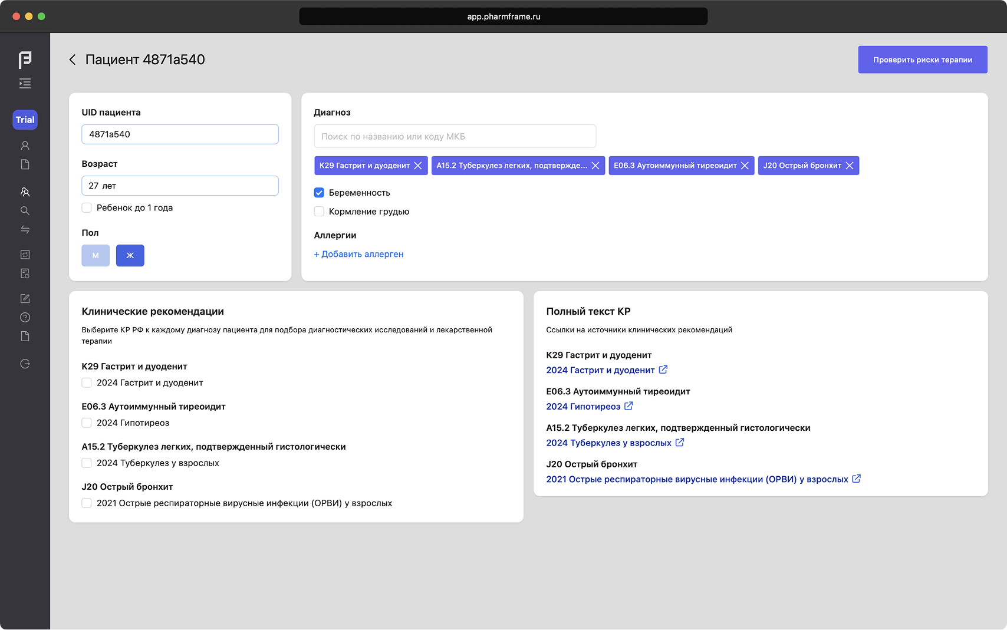Uncheck the Беременность checkbox
This screenshot has height=630, width=1007.
(319, 193)
